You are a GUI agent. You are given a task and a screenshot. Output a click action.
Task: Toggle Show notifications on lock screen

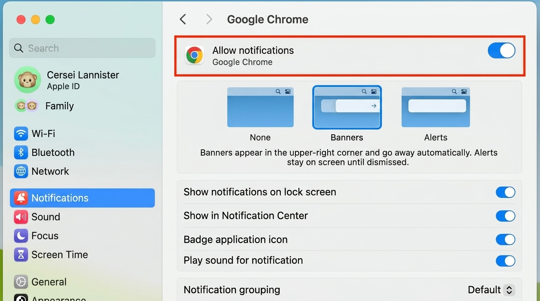505,192
